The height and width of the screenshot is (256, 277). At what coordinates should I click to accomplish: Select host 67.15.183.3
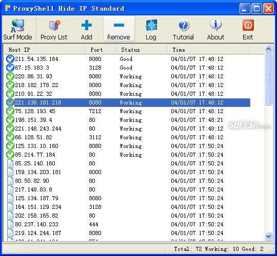pos(32,68)
